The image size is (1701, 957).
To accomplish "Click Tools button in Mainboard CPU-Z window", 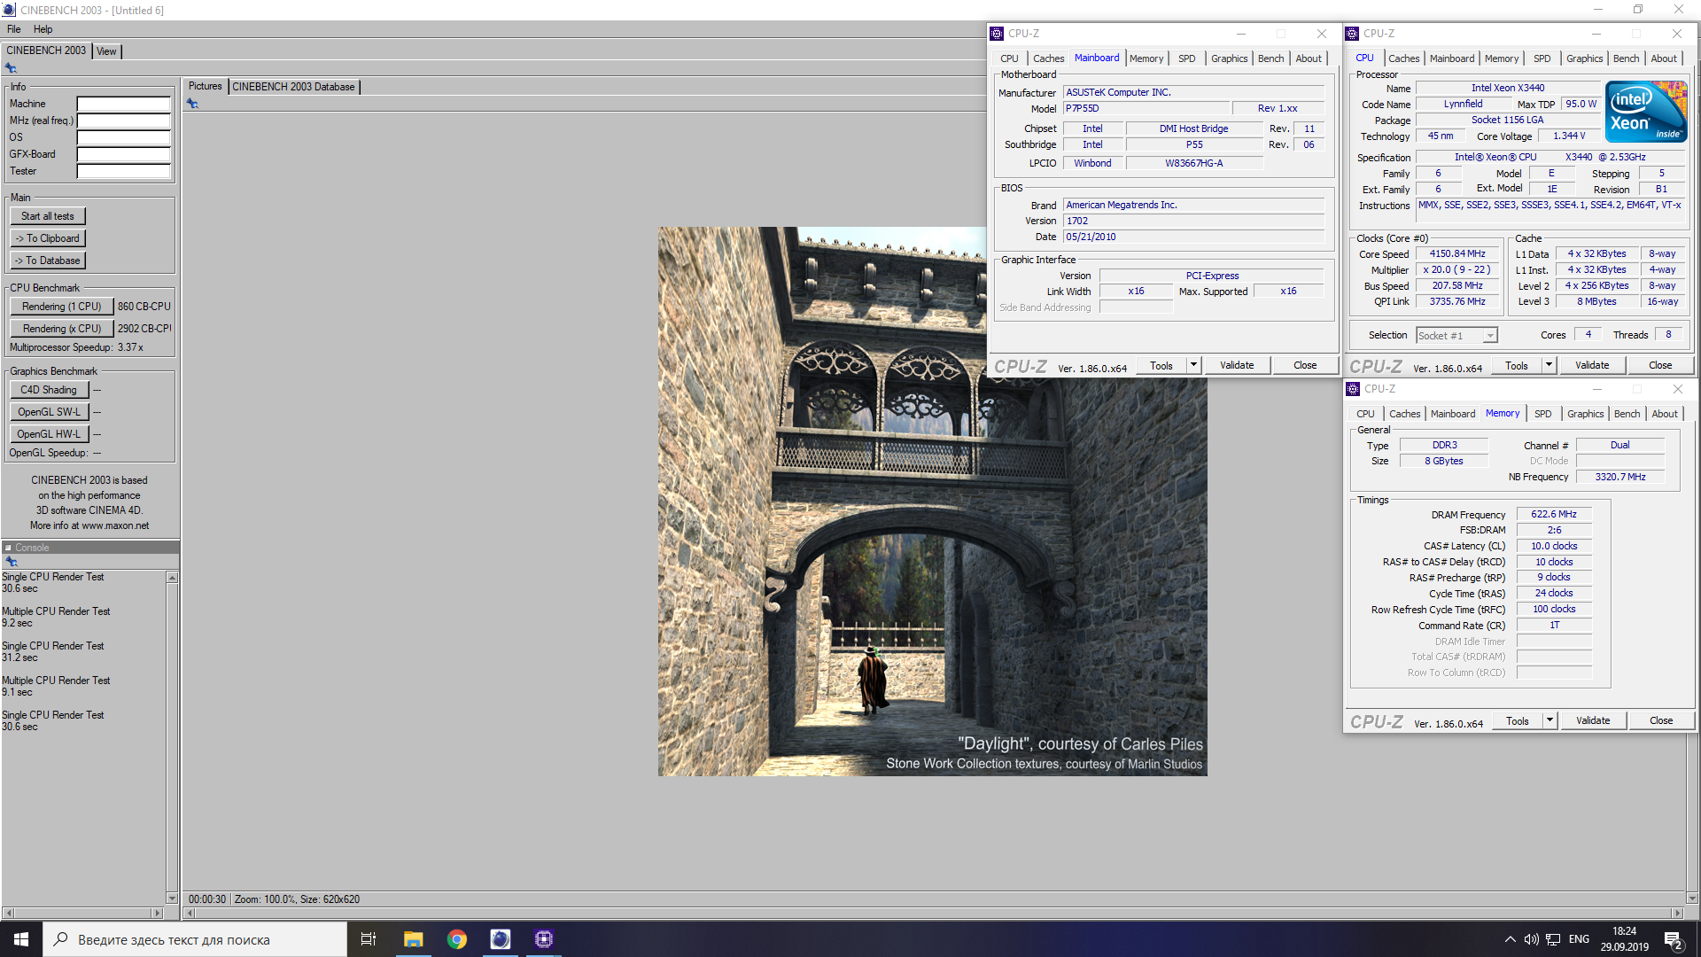I will click(x=1161, y=365).
